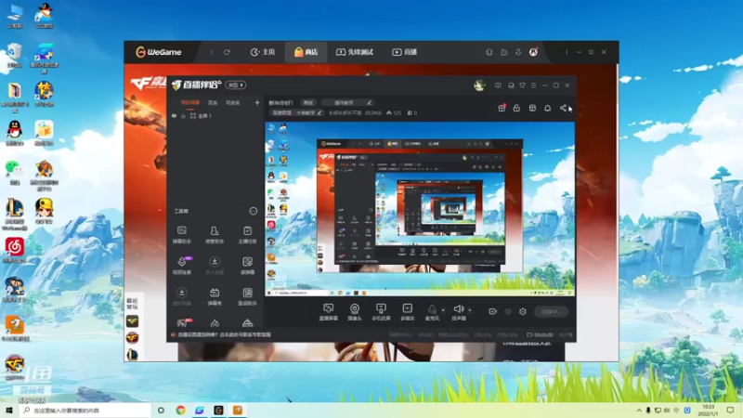
Task: Open the WeGame download arrow icon
Action: pos(518,52)
